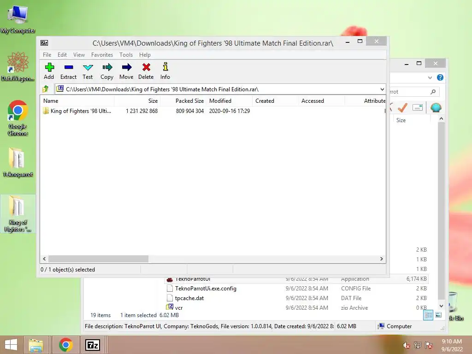Select the King of Fighters desktop folder
This screenshot has width=472, height=354.
point(18,214)
